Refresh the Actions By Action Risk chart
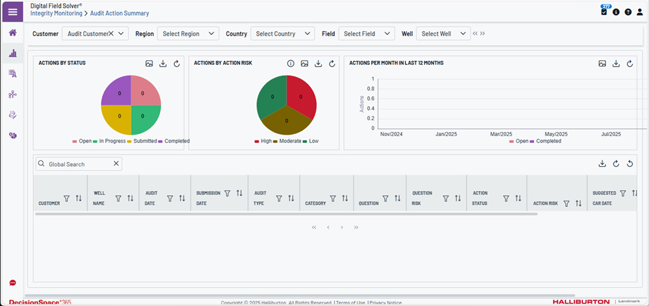This screenshot has width=649, height=306. pos(332,63)
